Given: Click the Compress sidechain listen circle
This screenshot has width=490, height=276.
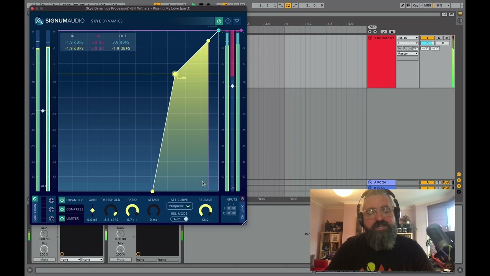Looking at the screenshot, I should click(x=51, y=210).
